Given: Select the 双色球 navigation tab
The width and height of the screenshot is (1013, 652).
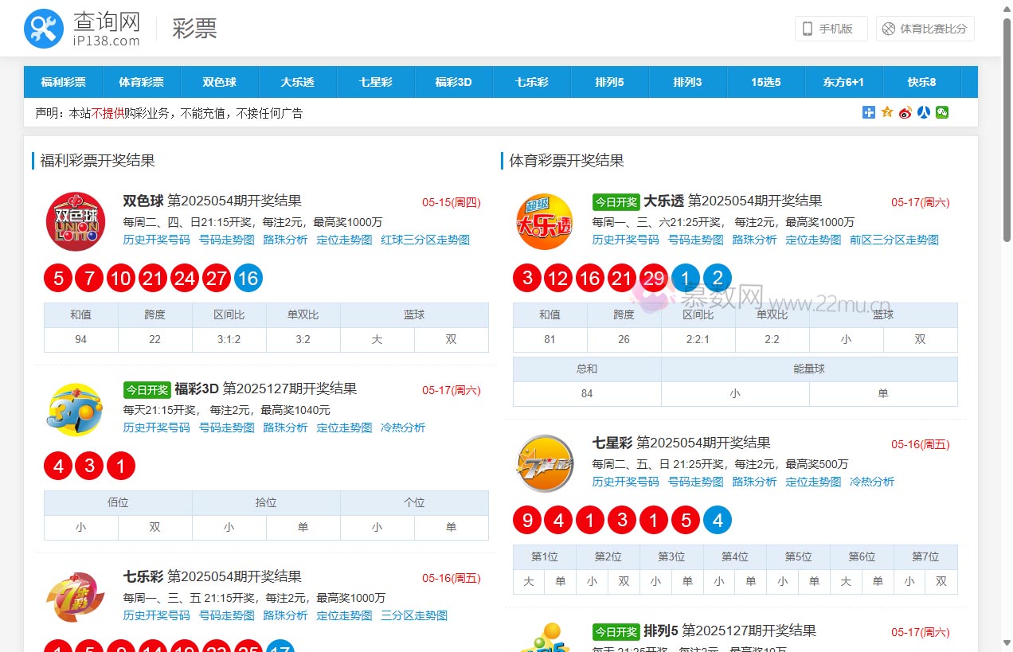Looking at the screenshot, I should tap(219, 82).
